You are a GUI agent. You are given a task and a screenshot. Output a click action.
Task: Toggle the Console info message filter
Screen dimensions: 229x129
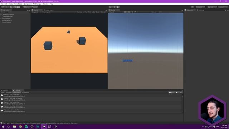pyautogui.click(x=172, y=92)
